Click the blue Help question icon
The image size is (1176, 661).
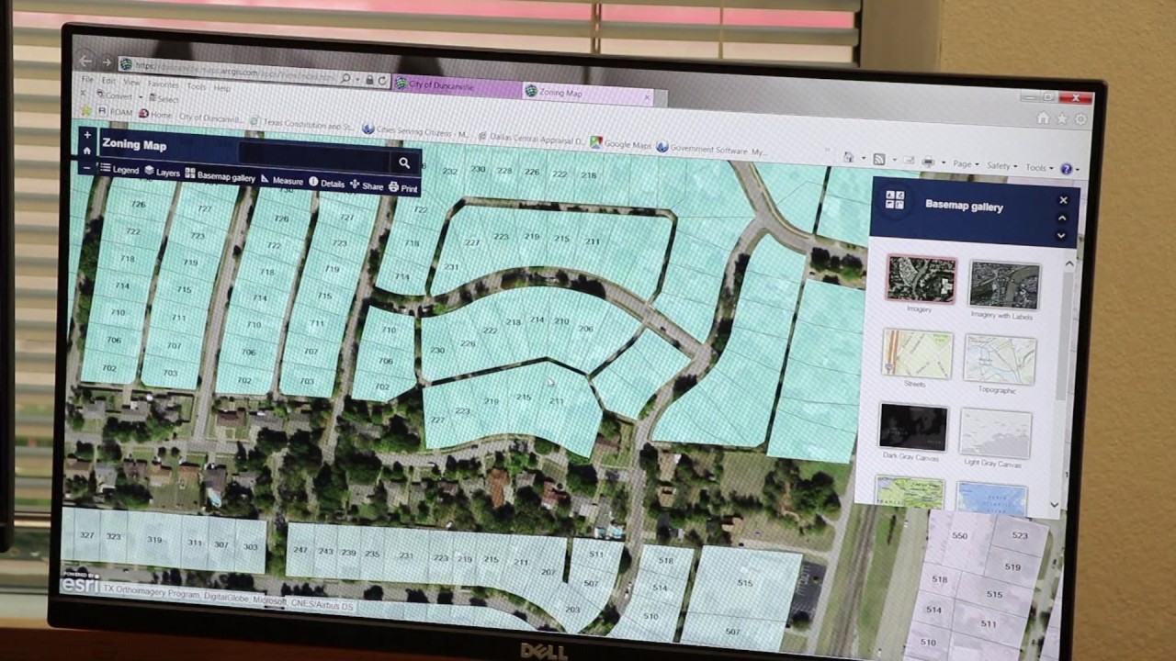click(x=1067, y=169)
